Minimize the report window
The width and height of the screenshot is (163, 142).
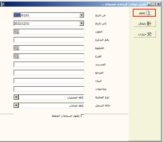point(149,4)
